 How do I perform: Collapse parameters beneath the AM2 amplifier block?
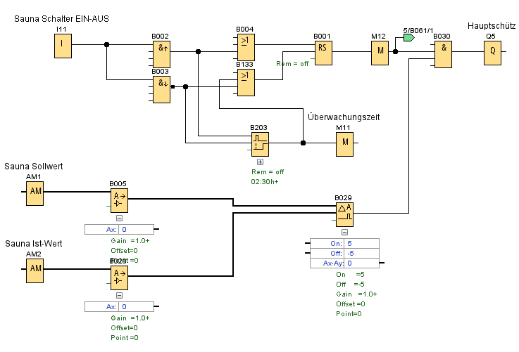point(119,295)
